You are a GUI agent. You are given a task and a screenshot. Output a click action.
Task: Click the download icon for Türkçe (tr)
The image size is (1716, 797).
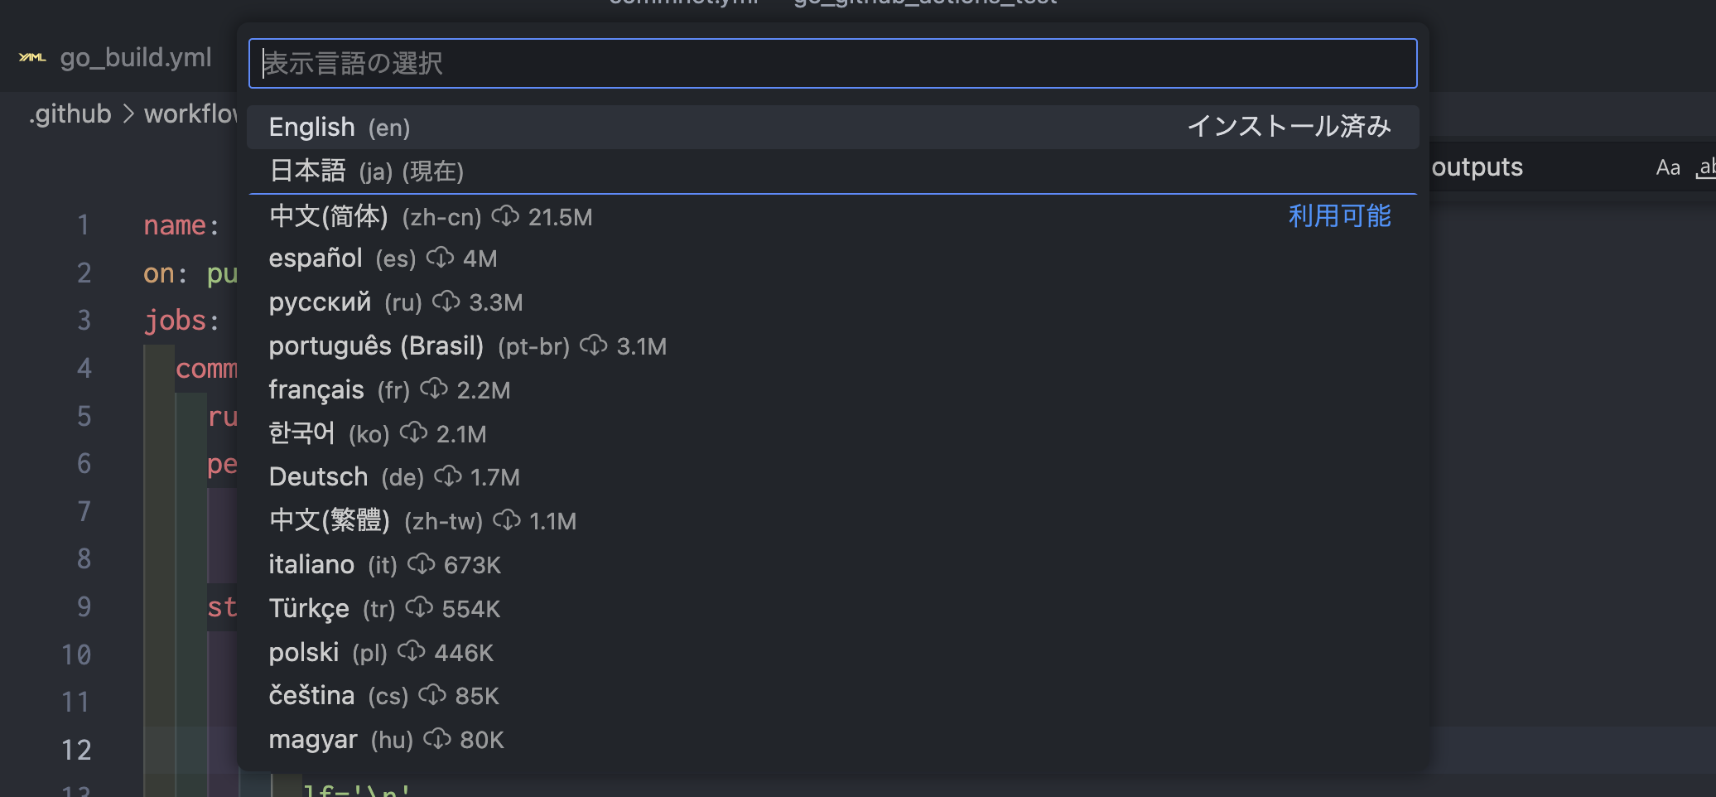419,608
